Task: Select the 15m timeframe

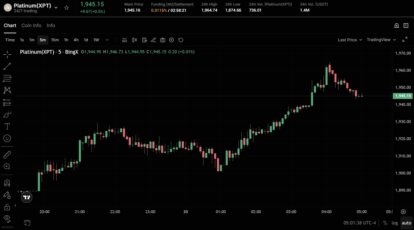Action: pyautogui.click(x=55, y=40)
